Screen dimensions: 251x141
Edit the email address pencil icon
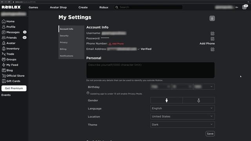[x=213, y=49]
